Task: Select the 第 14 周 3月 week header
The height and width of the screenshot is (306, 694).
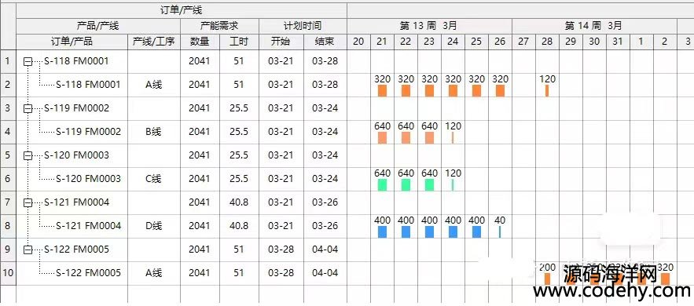Action: (594, 26)
